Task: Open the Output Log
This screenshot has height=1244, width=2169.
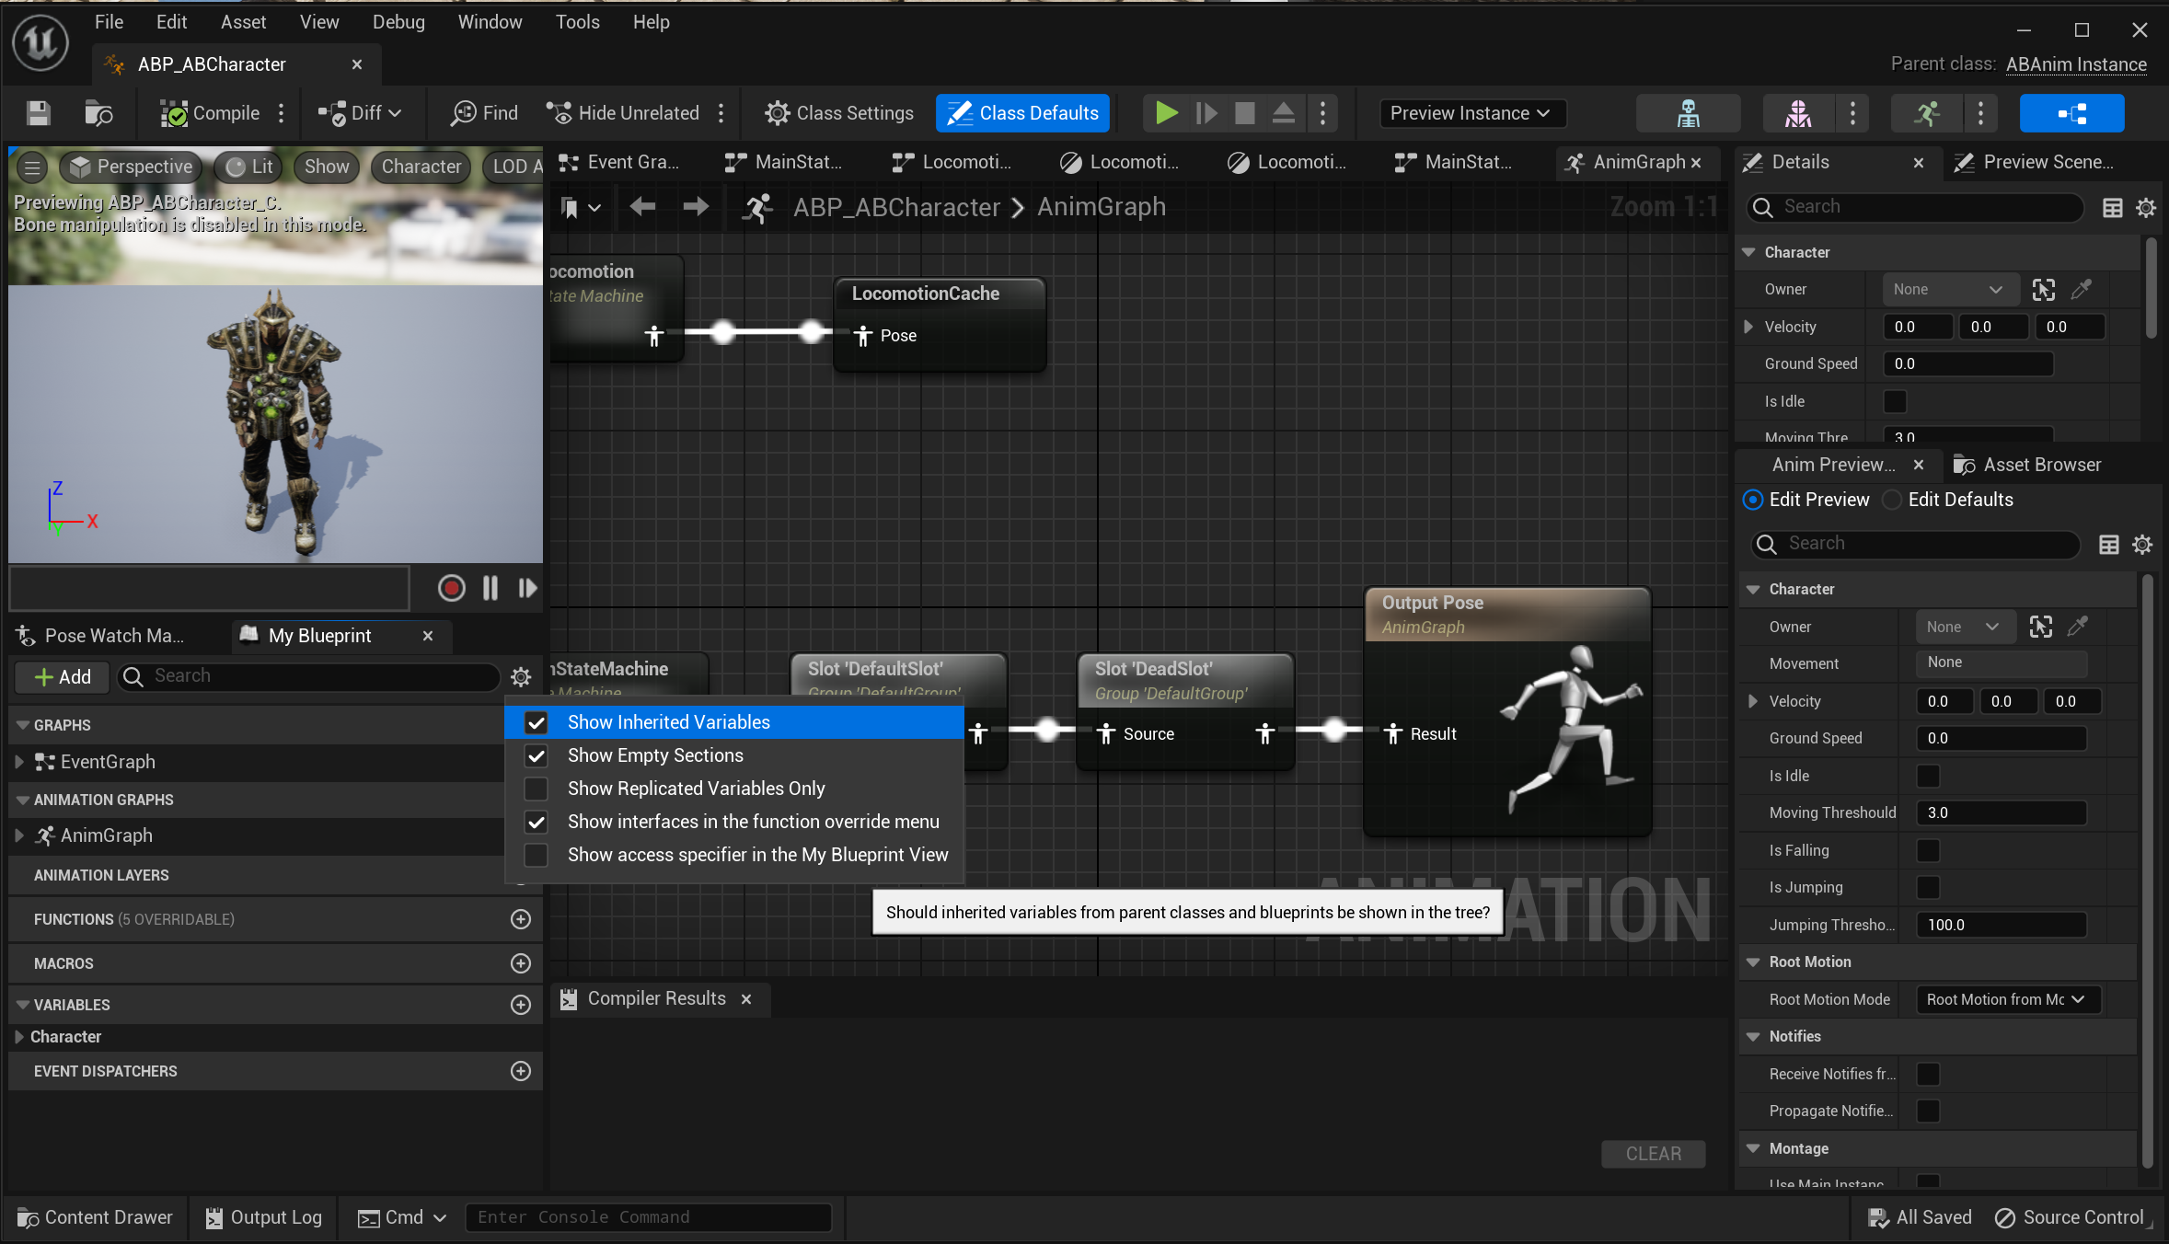Action: pyautogui.click(x=263, y=1218)
